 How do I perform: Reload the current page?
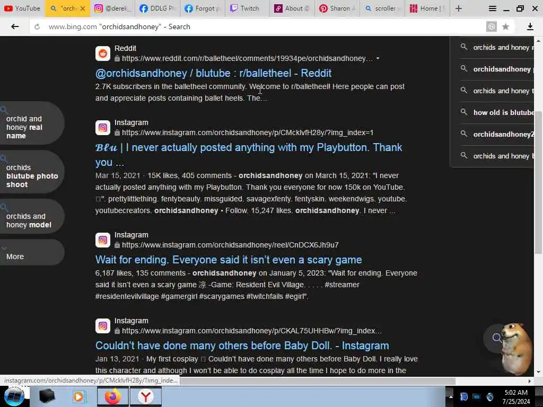point(37,26)
